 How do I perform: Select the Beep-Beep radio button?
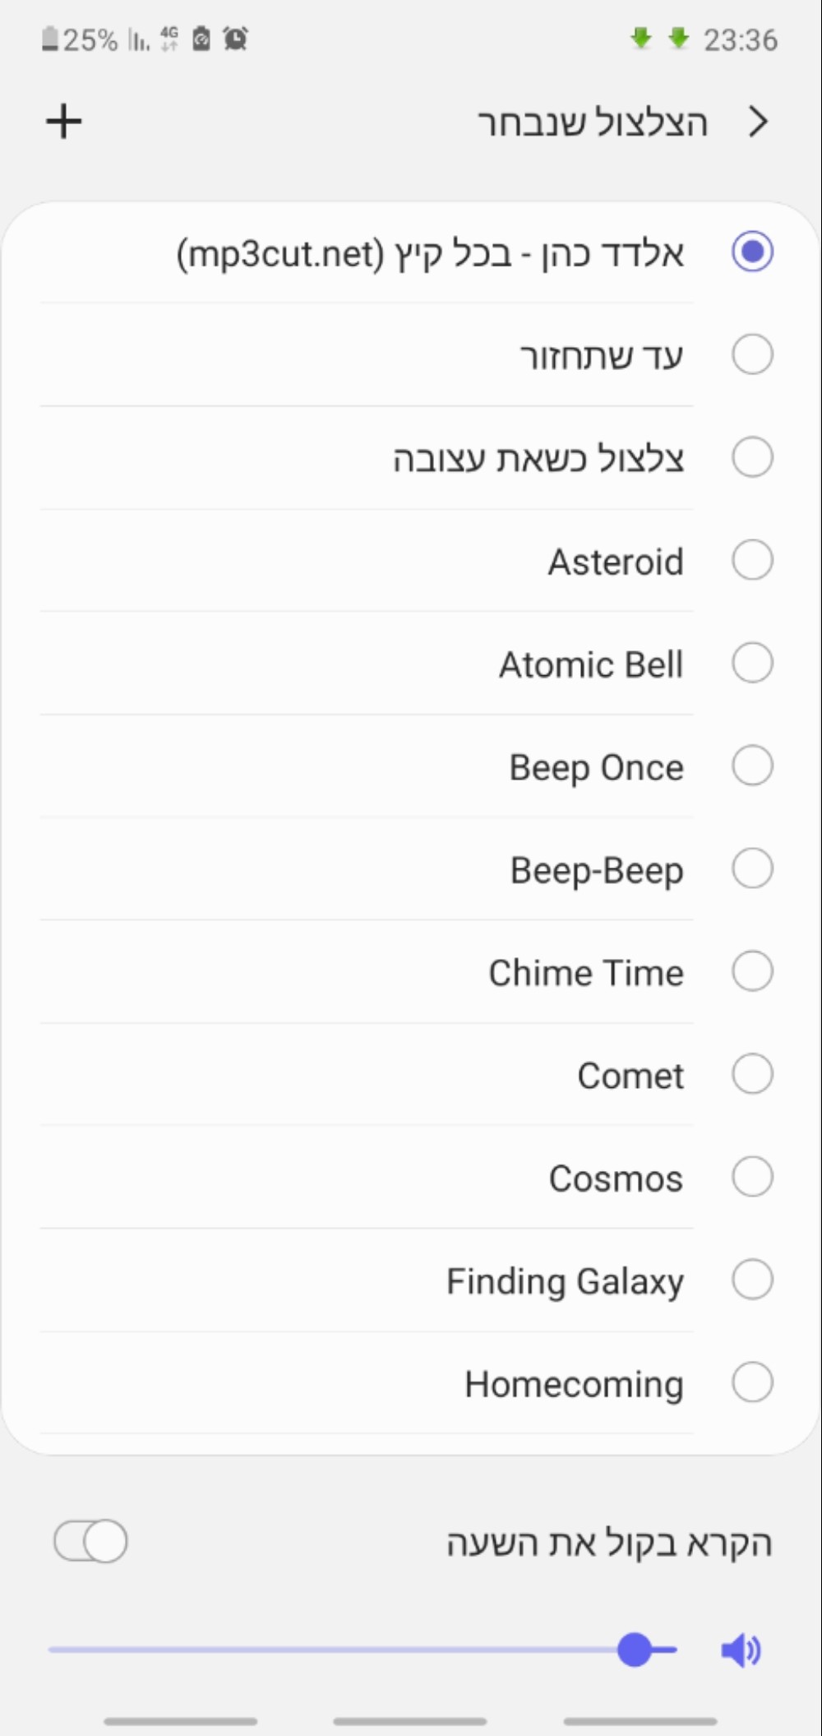pyautogui.click(x=752, y=869)
